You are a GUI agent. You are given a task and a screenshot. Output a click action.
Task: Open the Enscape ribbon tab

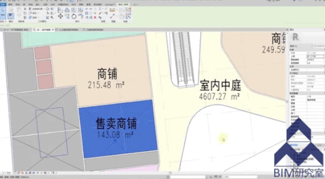point(110,4)
